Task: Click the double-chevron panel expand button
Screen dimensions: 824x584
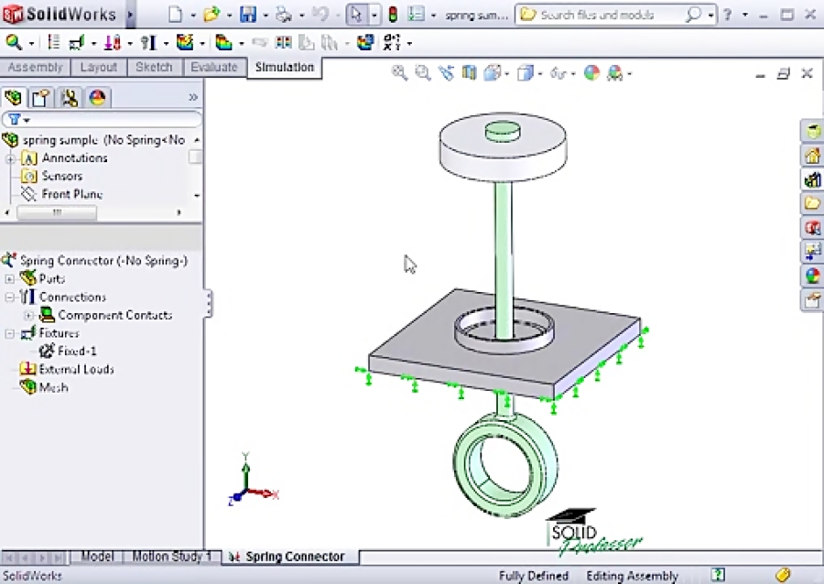Action: click(193, 96)
